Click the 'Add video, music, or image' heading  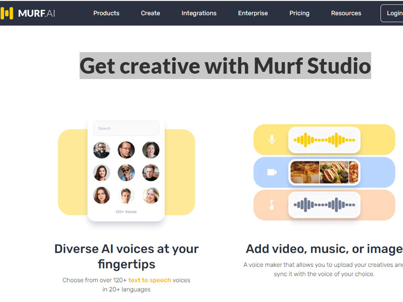[324, 249]
